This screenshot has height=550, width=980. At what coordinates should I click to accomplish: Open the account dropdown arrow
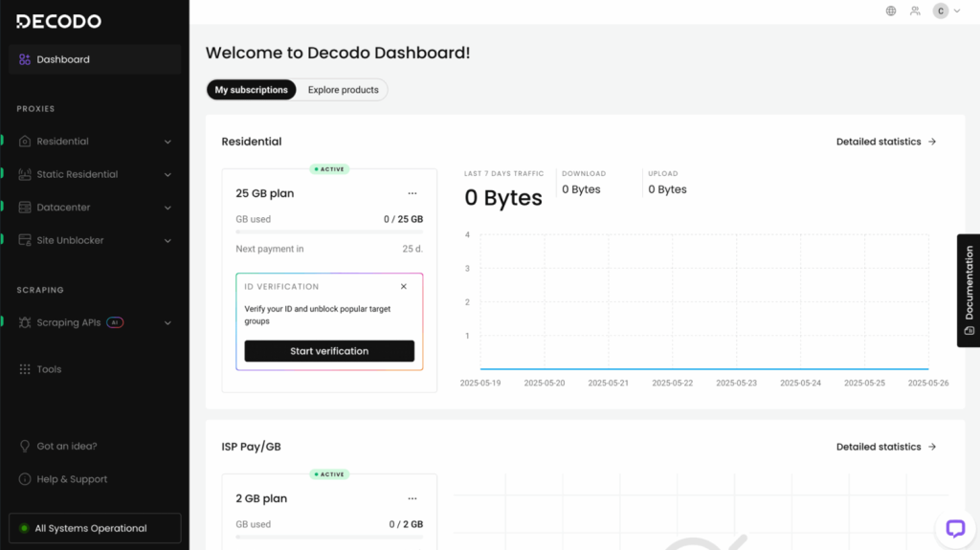(957, 11)
